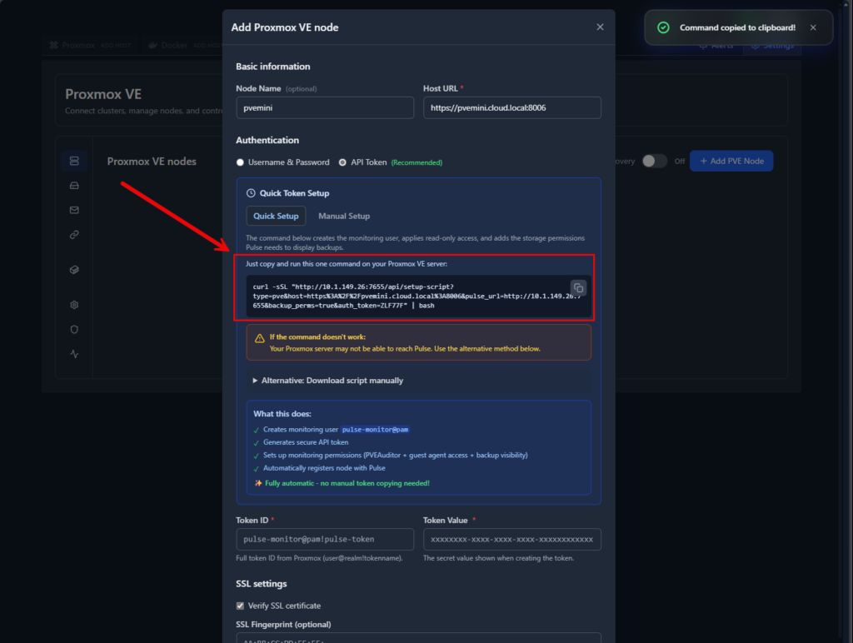The width and height of the screenshot is (853, 643).
Task: Switch to the Manual Setup tab
Action: 343,216
